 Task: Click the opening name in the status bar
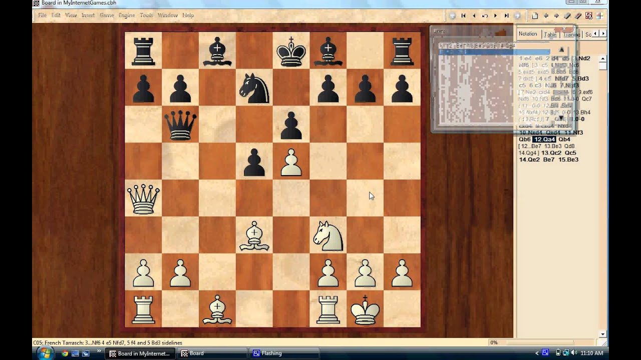(x=108, y=342)
